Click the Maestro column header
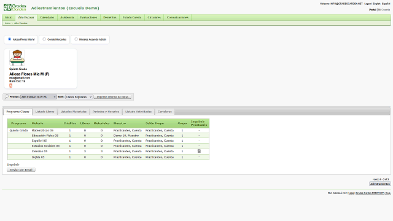This screenshot has width=393, height=221. [120, 123]
